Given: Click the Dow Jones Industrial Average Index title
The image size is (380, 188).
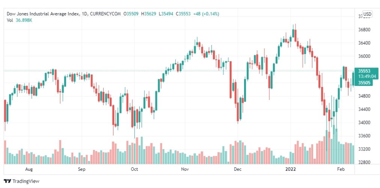Looking at the screenshot, I should 43,14.
